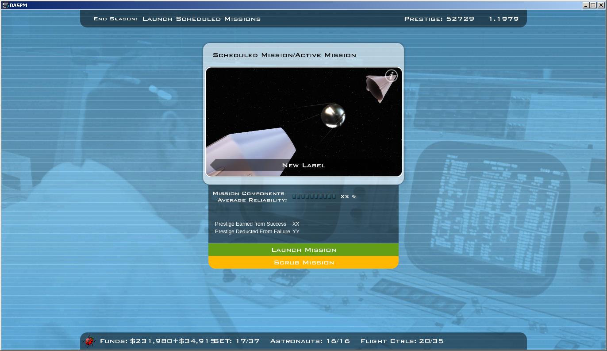Click the Astronauts: 16/16 counter
This screenshot has height=351, width=607.
pyautogui.click(x=310, y=341)
